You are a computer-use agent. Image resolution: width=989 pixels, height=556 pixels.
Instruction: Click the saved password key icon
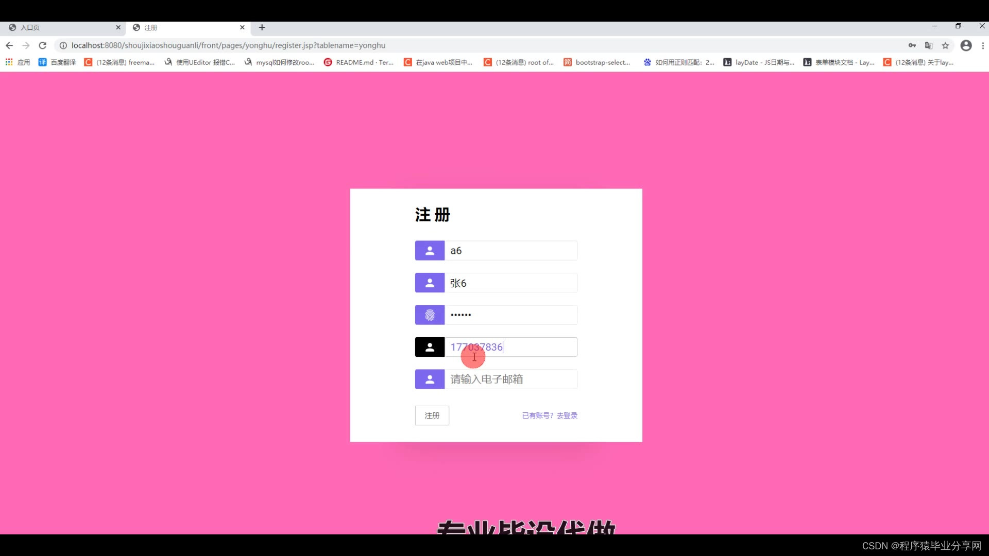pos(912,45)
